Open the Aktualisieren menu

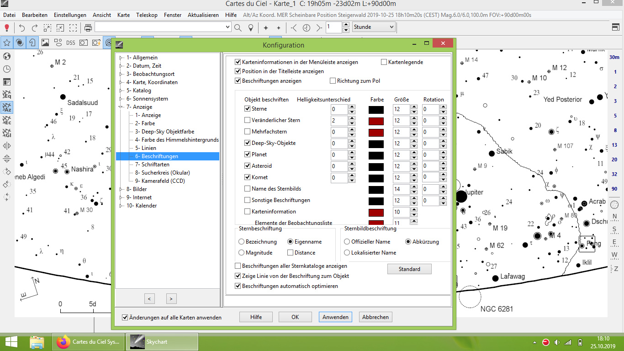203,15
